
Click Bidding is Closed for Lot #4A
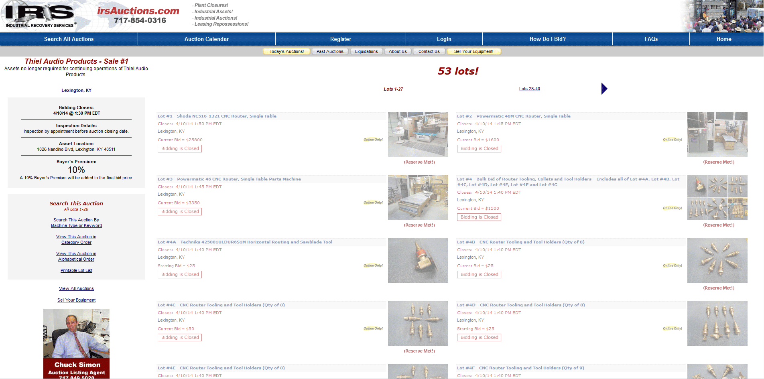(180, 274)
